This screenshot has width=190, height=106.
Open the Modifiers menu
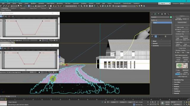(x=34, y=4)
